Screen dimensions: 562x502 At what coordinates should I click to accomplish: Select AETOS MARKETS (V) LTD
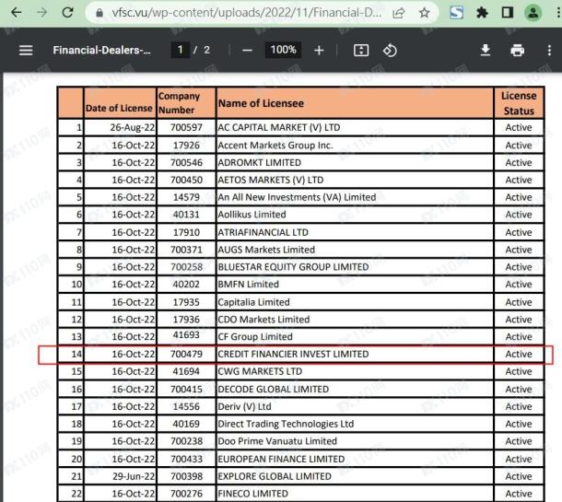(271, 180)
